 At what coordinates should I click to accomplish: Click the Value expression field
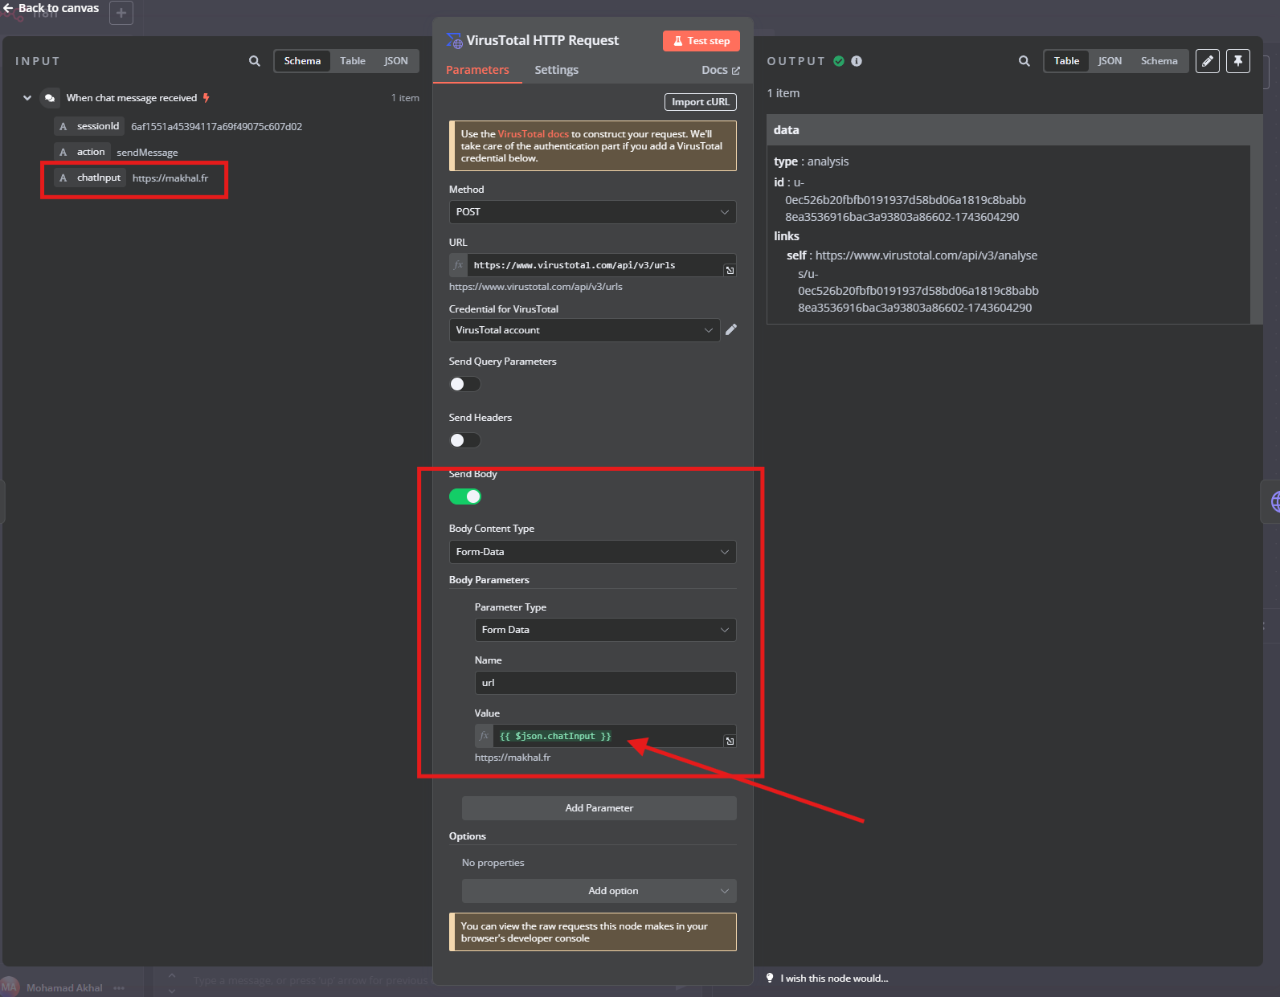(x=608, y=736)
